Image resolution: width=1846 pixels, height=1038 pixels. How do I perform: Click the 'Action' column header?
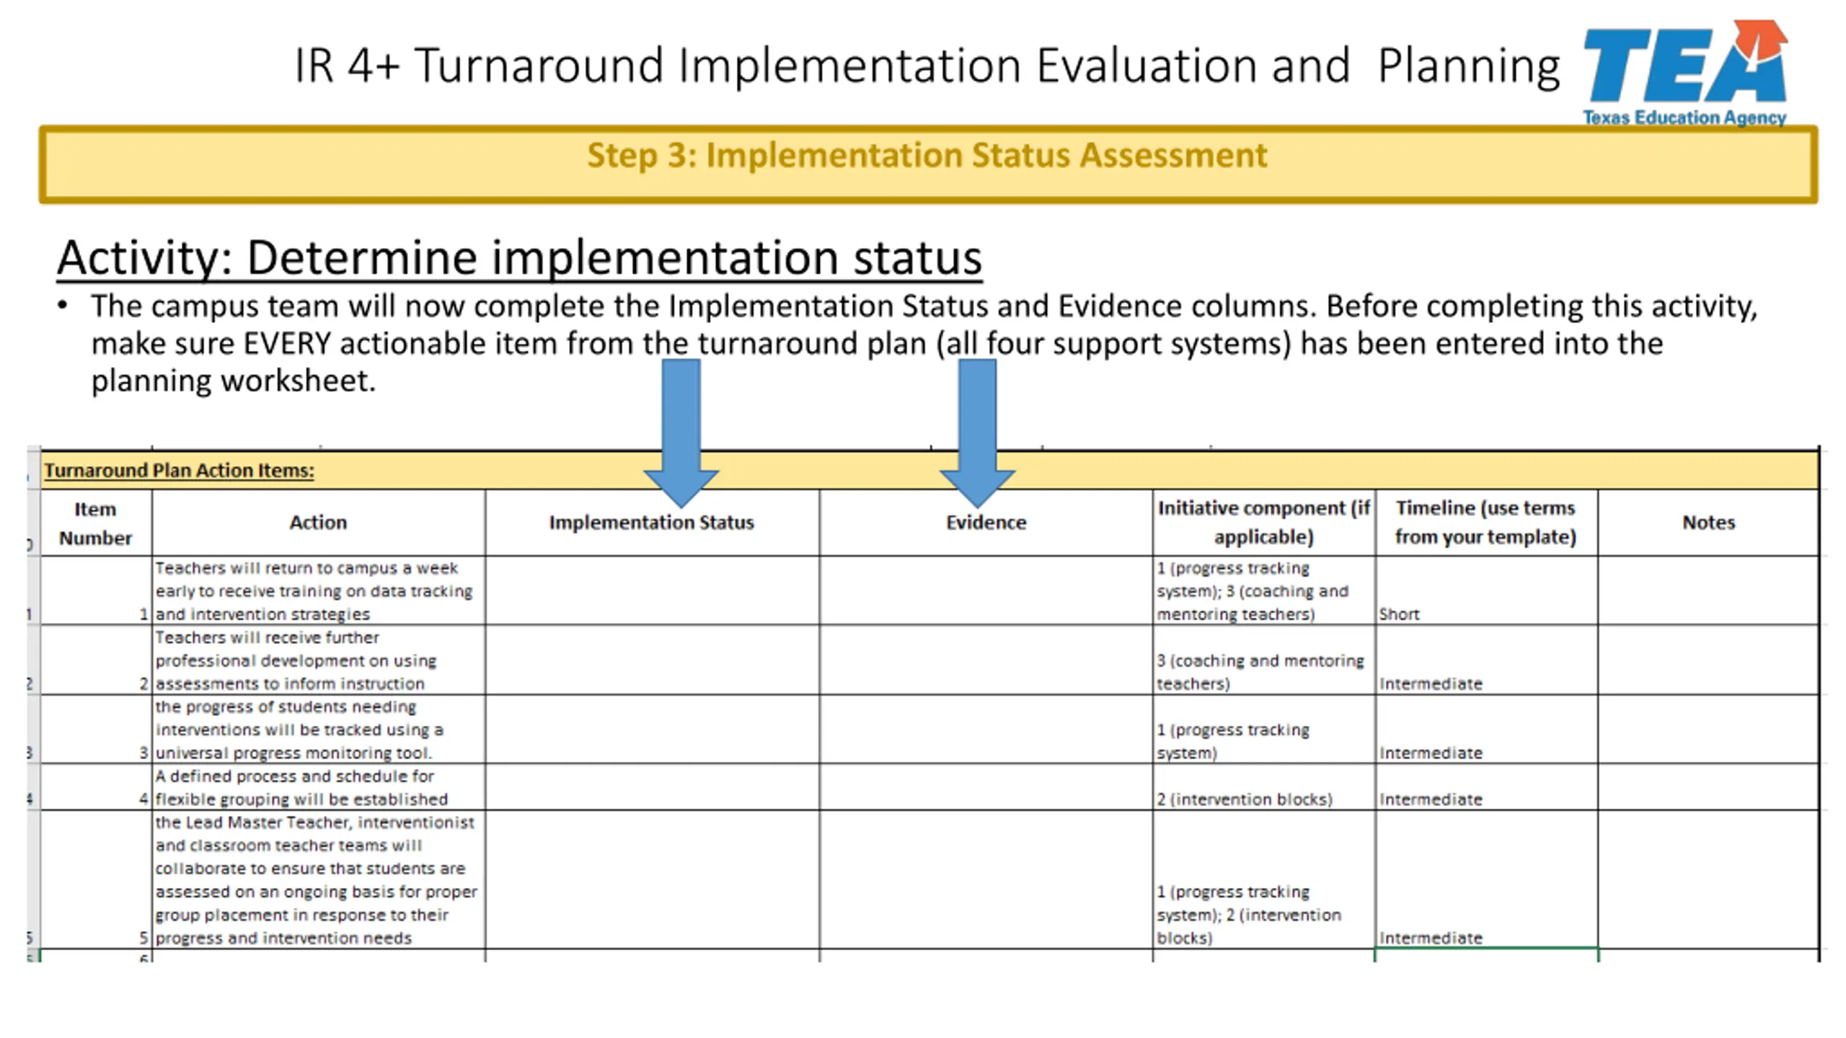[x=318, y=523]
